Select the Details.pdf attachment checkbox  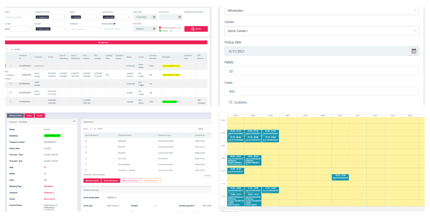(86, 141)
